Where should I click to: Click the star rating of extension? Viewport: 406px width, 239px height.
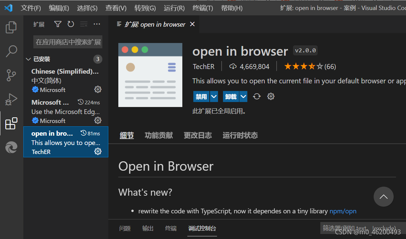(303, 67)
